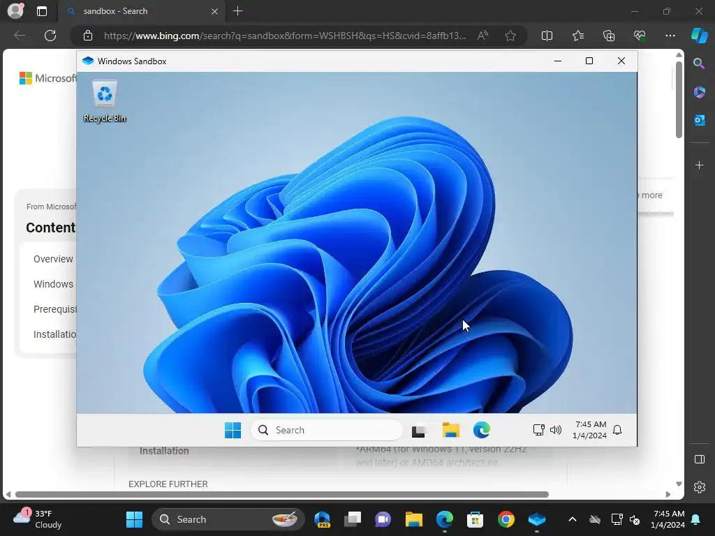Open Microsoft 365 Copilot sidebar icon
715x536 pixels.
(699, 92)
